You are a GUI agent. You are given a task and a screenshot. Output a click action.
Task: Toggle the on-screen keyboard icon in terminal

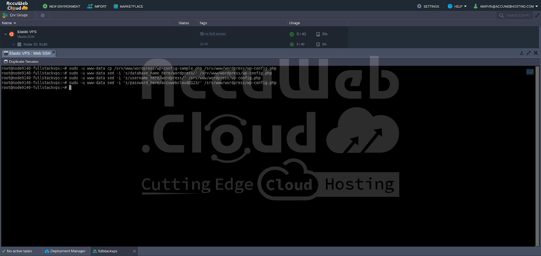530,72
